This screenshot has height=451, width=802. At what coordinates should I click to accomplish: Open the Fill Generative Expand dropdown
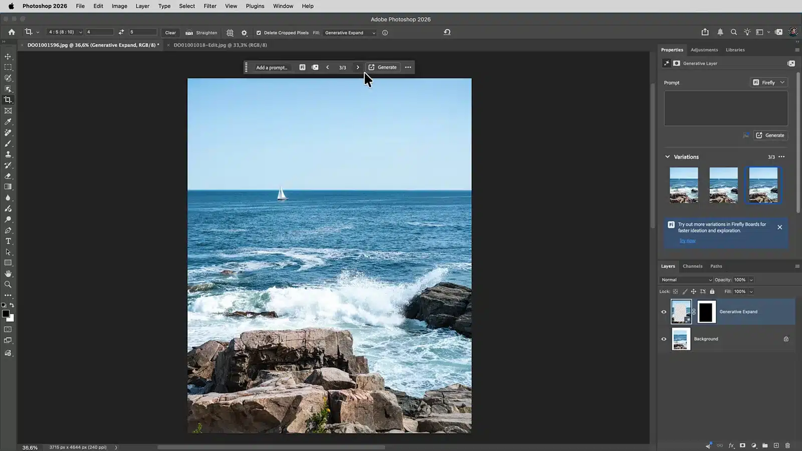[x=350, y=33]
